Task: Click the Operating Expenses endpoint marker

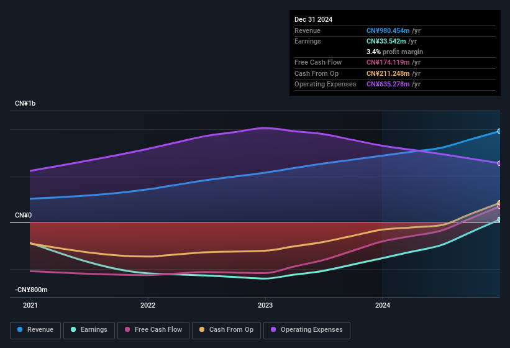Action: (499, 163)
